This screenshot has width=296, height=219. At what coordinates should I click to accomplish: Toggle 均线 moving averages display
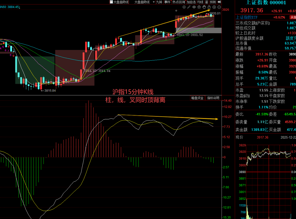click(x=200, y=2)
